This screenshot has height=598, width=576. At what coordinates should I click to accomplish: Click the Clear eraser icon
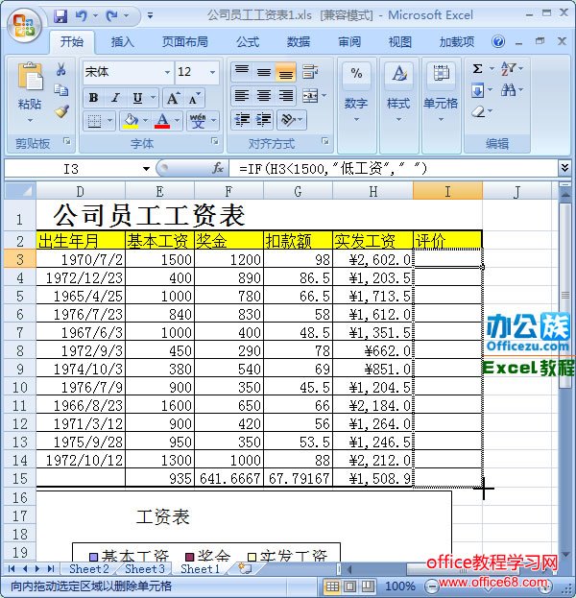[478, 111]
